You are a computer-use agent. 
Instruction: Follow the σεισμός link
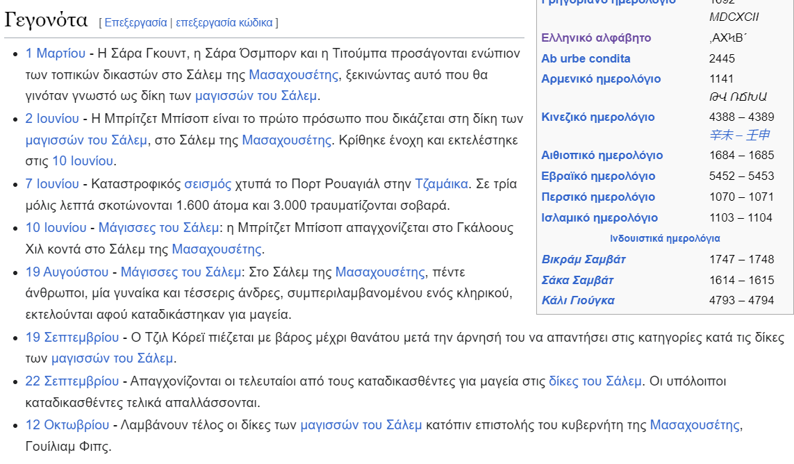pos(208,184)
